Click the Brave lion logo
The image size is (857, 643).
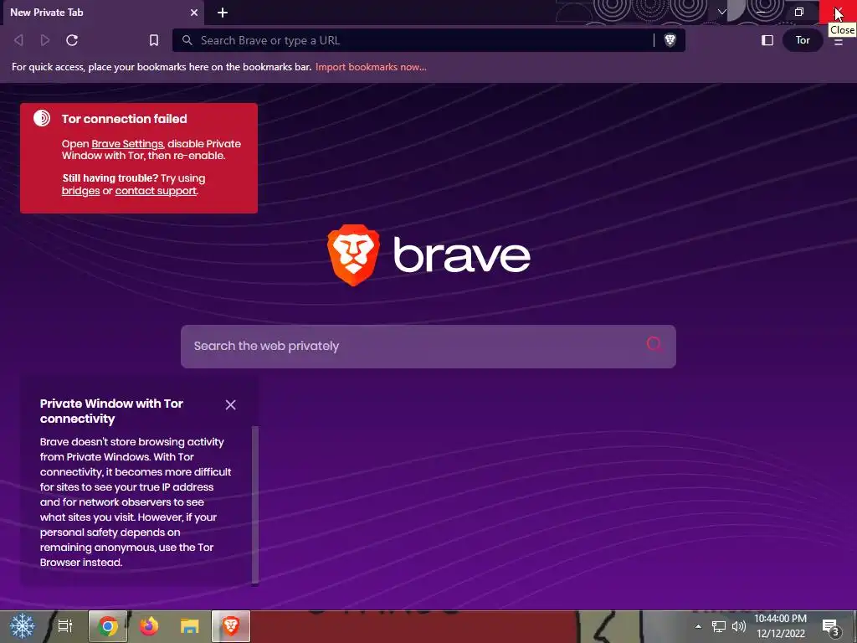click(353, 255)
